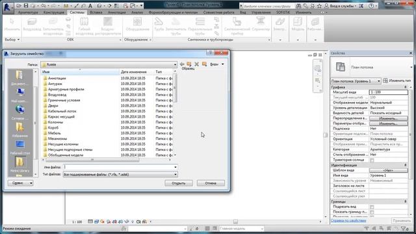Click the <Нет> button for Шаблон вида

point(389,170)
